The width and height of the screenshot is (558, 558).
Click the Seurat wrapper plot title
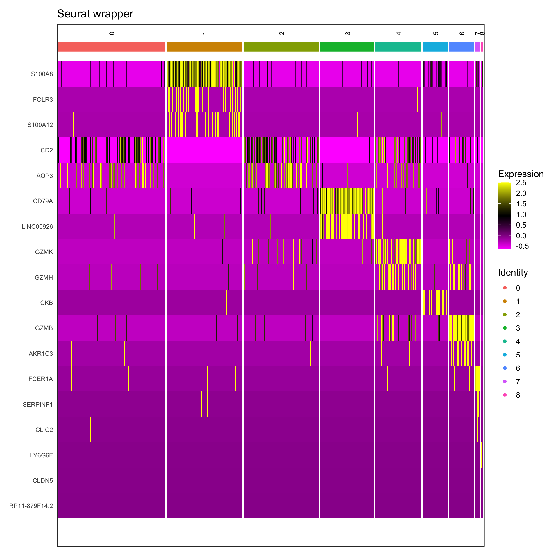(95, 14)
